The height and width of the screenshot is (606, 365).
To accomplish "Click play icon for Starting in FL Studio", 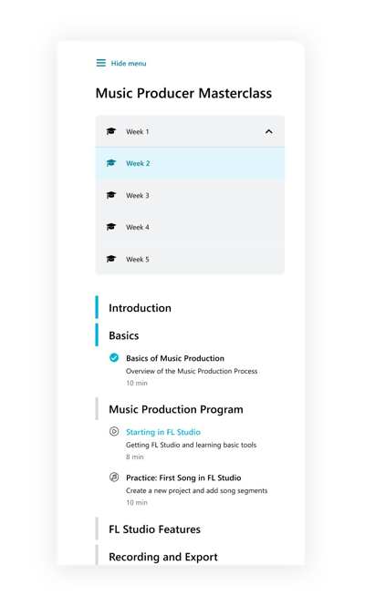I will point(114,431).
